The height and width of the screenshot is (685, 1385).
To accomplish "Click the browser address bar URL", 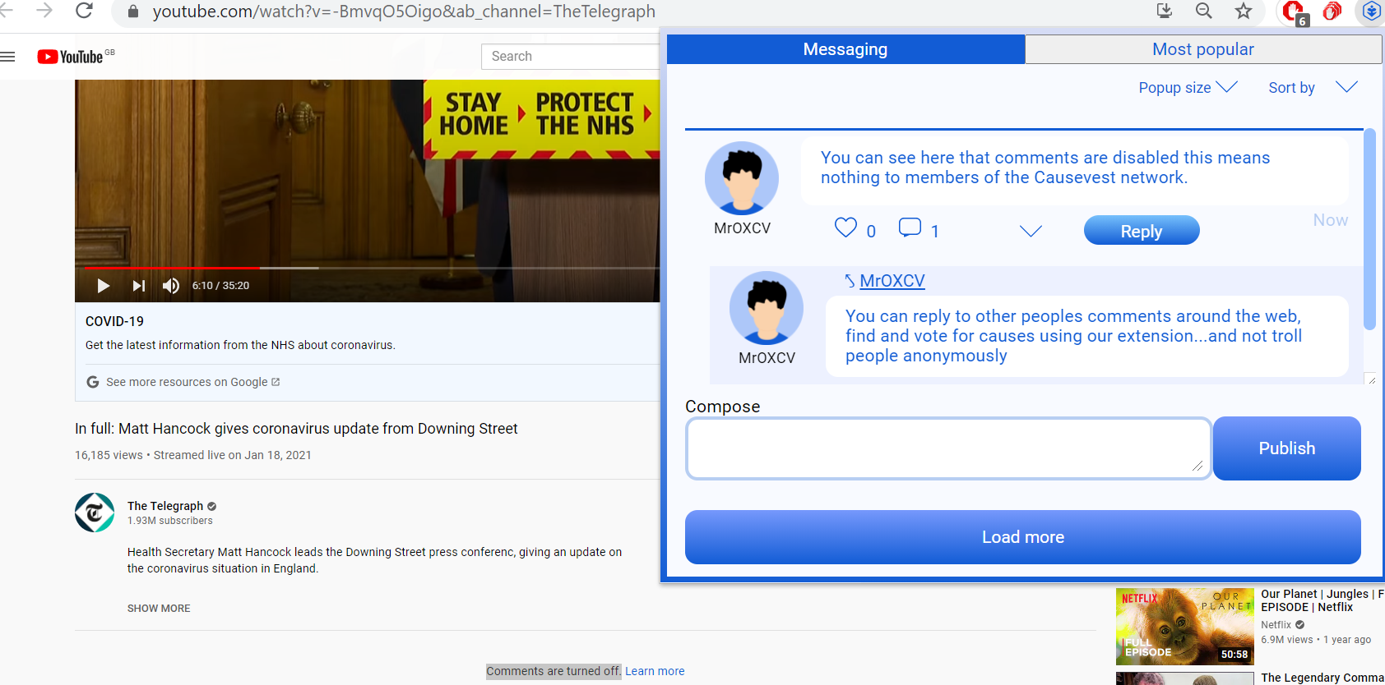I will pyautogui.click(x=404, y=11).
